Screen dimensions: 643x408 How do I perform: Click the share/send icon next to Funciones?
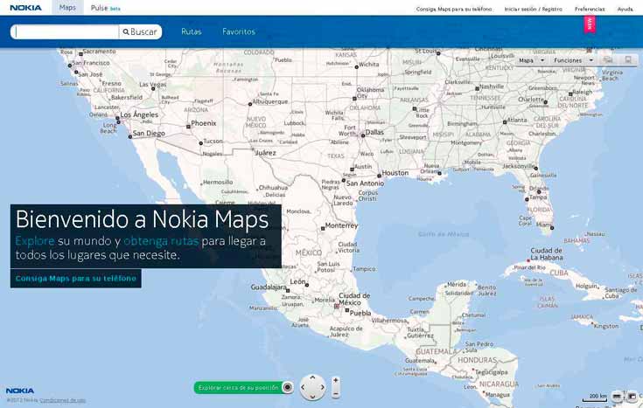click(607, 59)
